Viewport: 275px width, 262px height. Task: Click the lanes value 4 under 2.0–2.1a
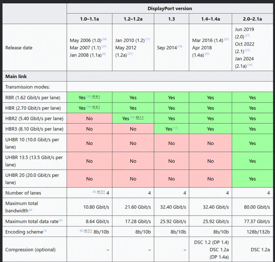click(x=269, y=193)
